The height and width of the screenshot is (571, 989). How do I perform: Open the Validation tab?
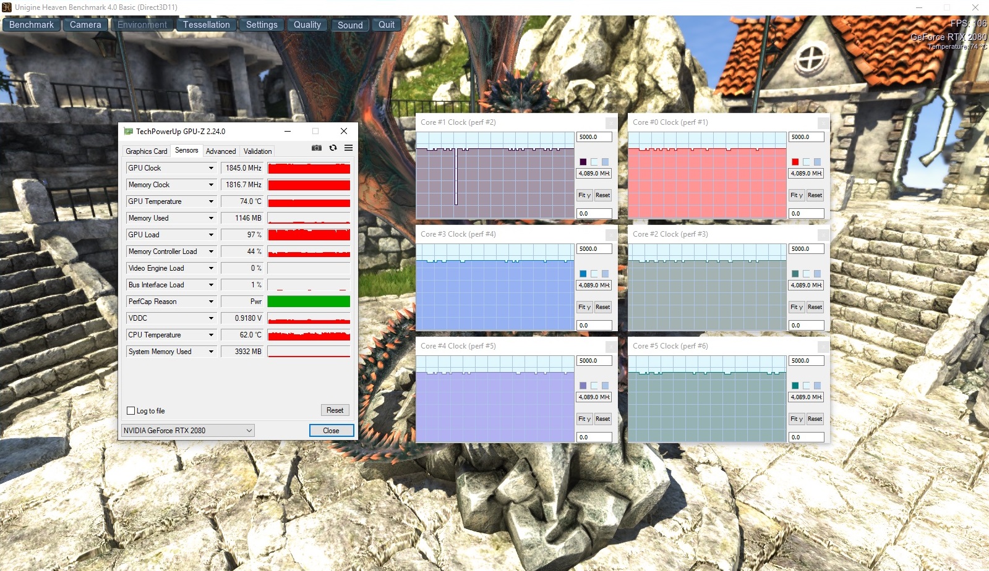(257, 151)
